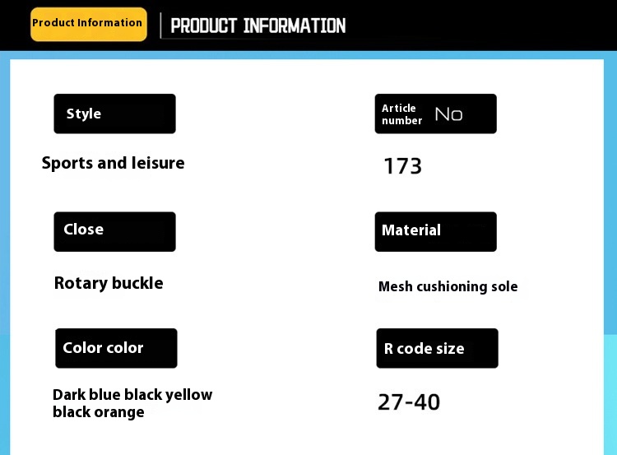617x455 pixels.
Task: Click the vertical divider beside header title
Action: 160,26
